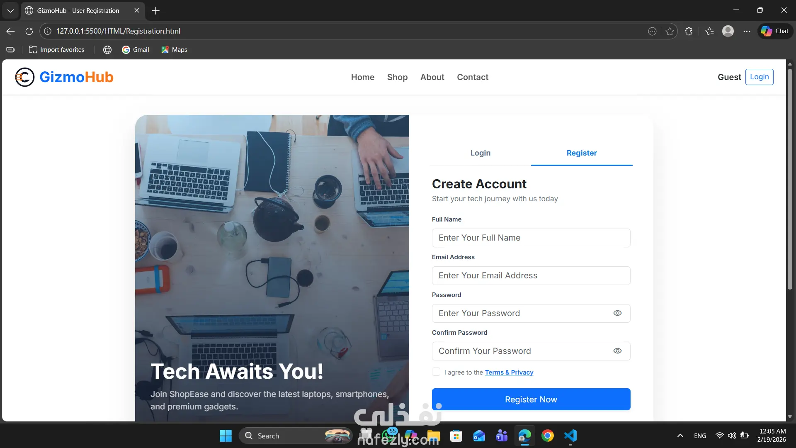This screenshot has width=796, height=448.
Task: Refresh the page with reload icon
Action: click(x=29, y=31)
